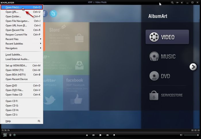Select Open DVD menu entry
Viewport: 201px width, 139px height.
(22, 86)
